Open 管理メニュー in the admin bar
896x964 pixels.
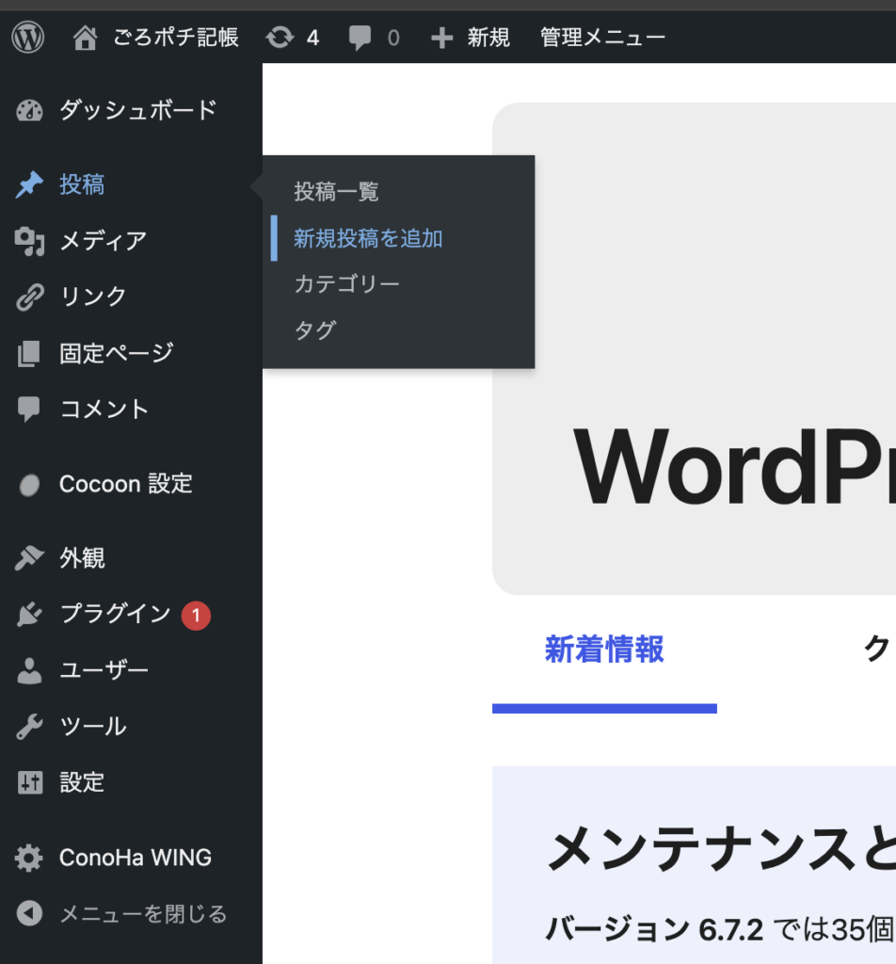tap(602, 38)
